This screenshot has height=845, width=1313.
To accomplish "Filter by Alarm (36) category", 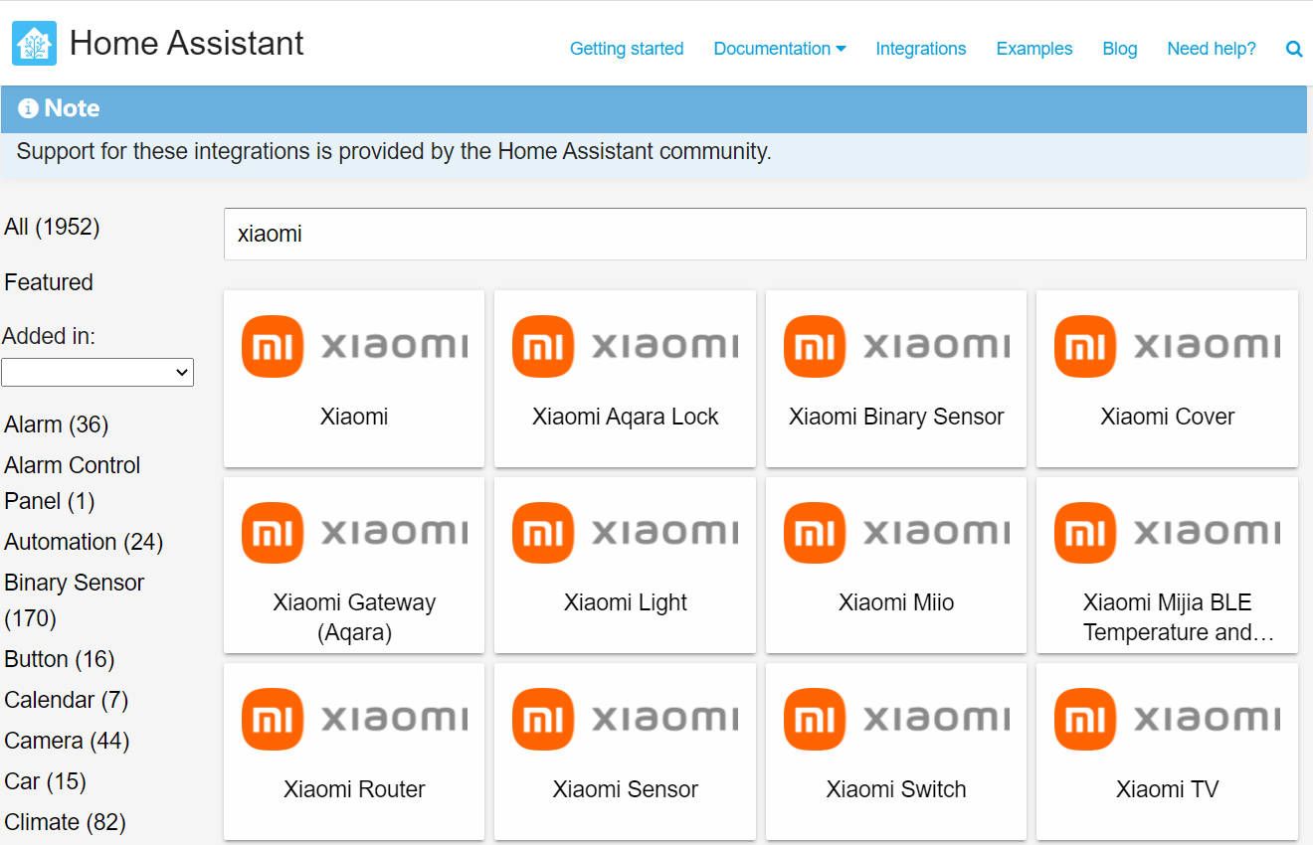I will [x=57, y=424].
